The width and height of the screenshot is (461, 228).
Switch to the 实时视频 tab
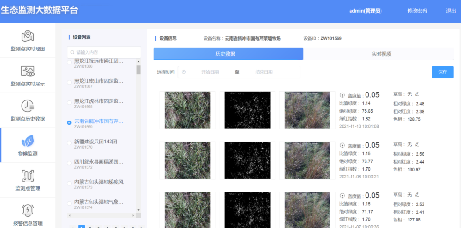[381, 54]
